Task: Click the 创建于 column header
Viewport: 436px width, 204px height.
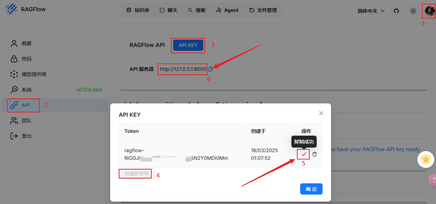Action: point(259,131)
